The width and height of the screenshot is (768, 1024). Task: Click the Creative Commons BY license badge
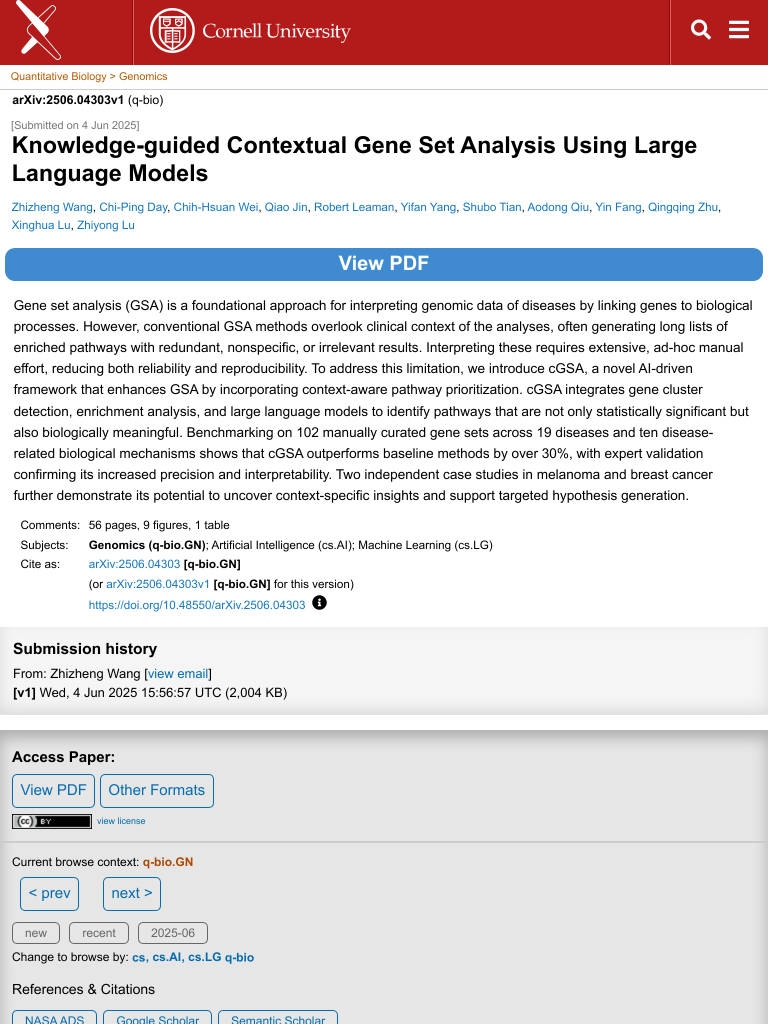(52, 821)
